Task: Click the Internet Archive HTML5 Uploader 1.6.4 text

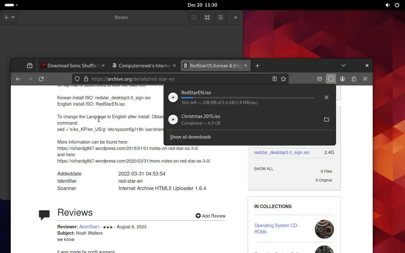Action: (162, 188)
